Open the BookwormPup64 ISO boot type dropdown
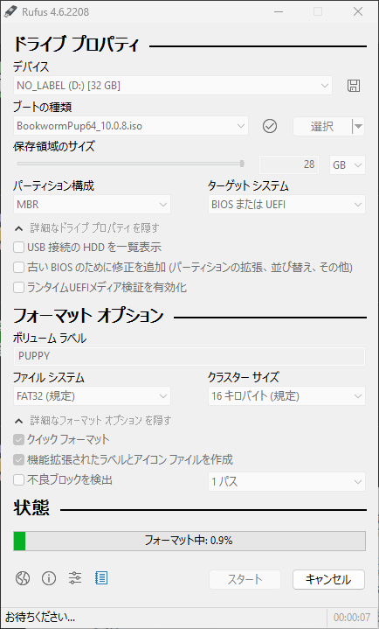This screenshot has width=379, height=629. point(131,126)
